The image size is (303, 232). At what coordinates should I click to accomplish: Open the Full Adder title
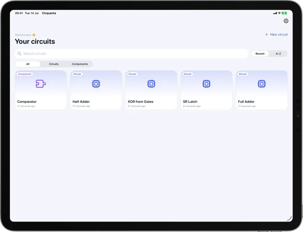pyautogui.click(x=246, y=102)
